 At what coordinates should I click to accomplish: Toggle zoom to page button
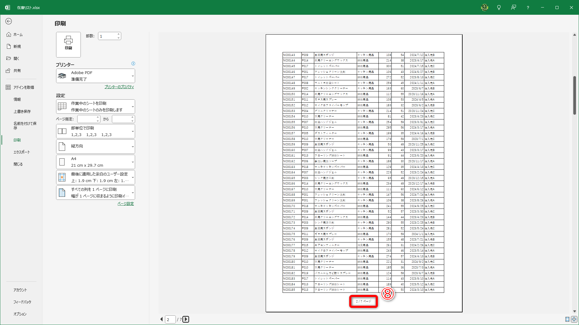point(574,319)
